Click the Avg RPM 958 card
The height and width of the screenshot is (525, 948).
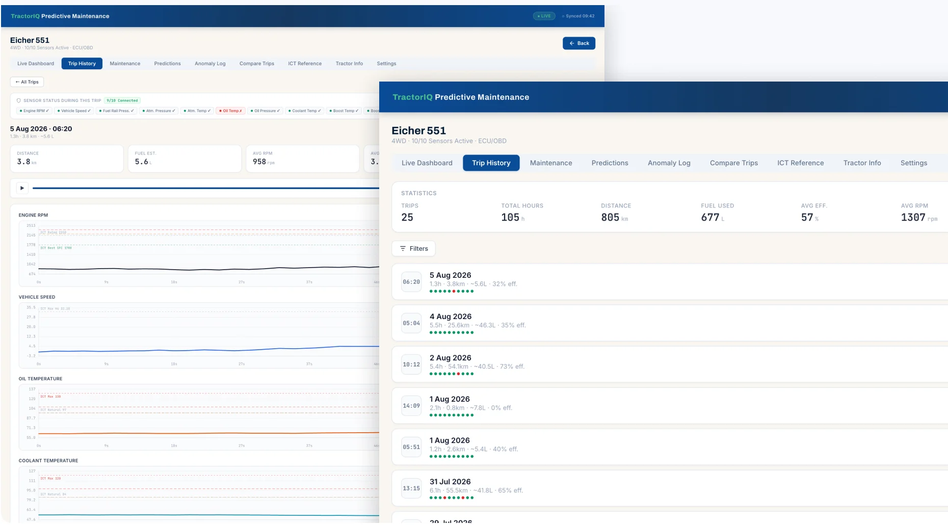pyautogui.click(x=303, y=159)
